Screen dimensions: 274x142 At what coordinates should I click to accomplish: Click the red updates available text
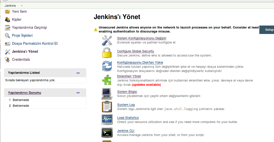coord(146,85)
